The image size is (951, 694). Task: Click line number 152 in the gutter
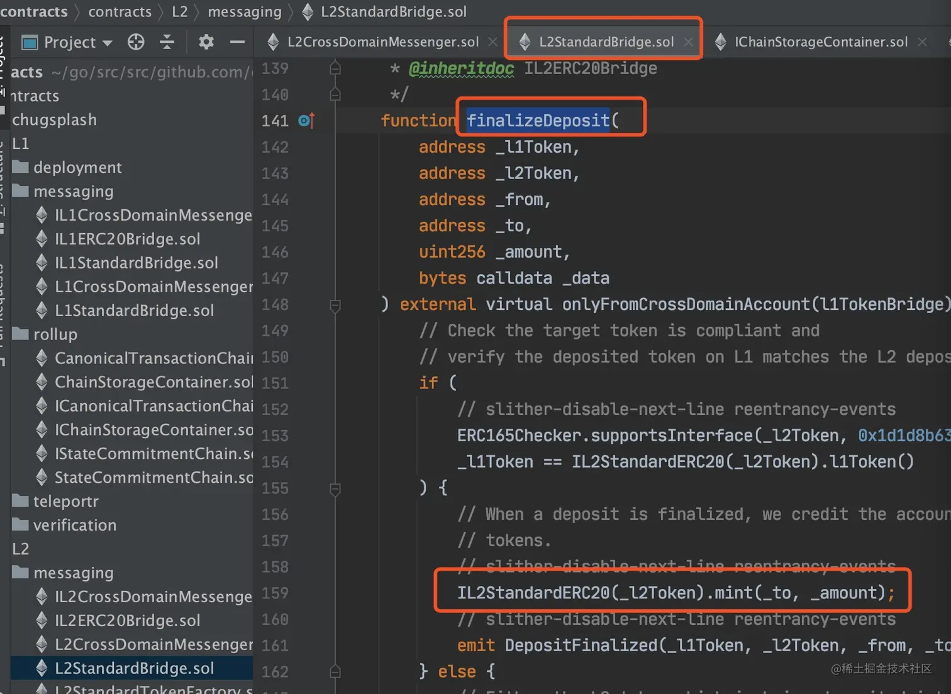pyautogui.click(x=275, y=410)
